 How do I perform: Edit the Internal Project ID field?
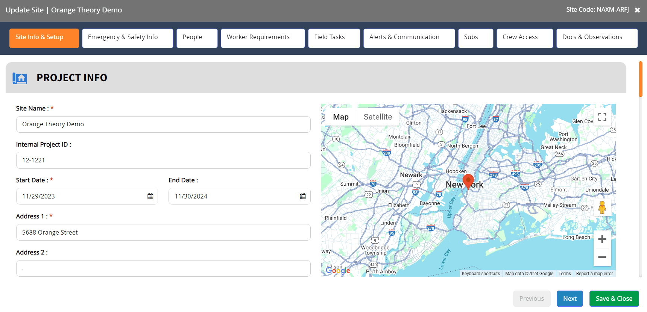[x=163, y=160]
